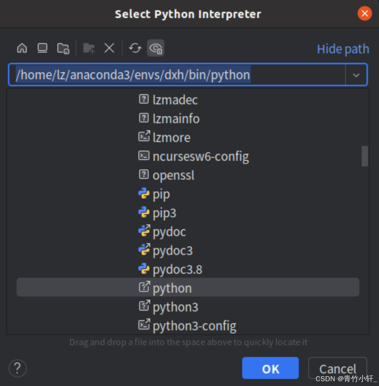Open help via the question mark icon

[x=17, y=368]
